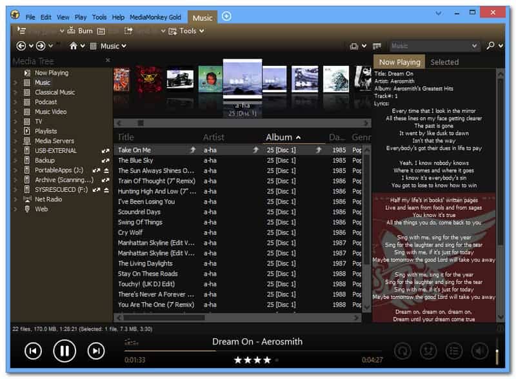
Task: Switch to the Selected tab
Action: click(x=444, y=62)
